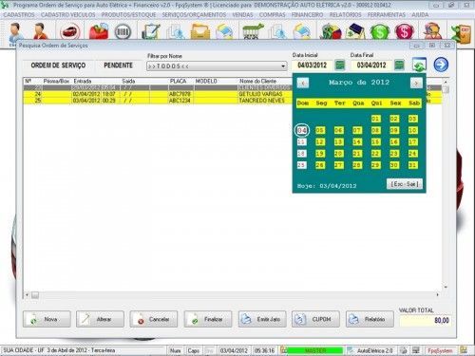Viewport: 475px width, 356px height.
Task: Go to previous month in calendar
Action: click(303, 84)
